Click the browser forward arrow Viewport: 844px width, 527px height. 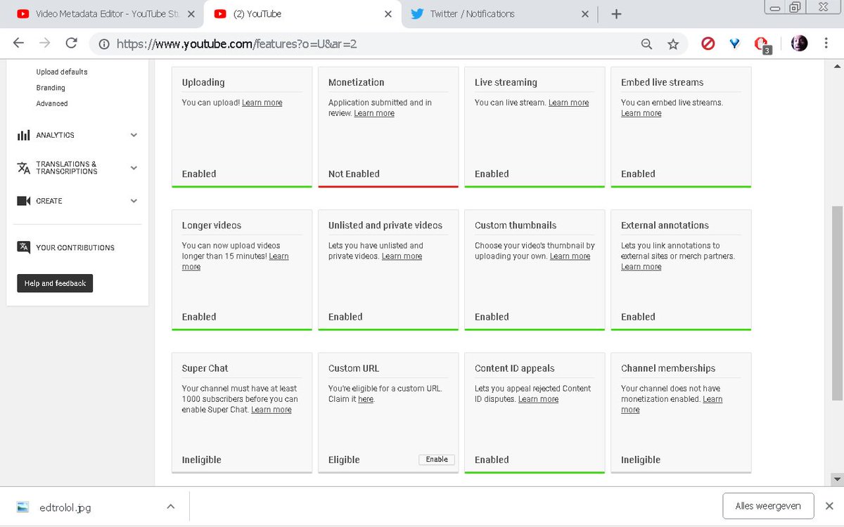(45, 44)
